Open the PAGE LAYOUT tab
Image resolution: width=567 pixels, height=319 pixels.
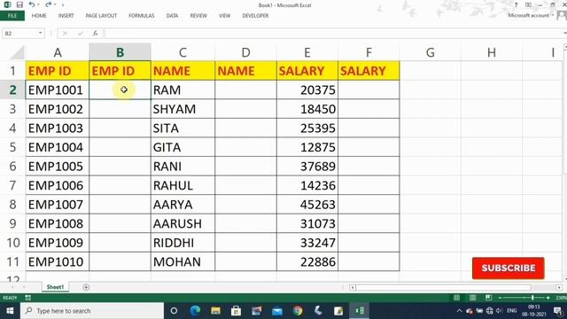point(101,16)
